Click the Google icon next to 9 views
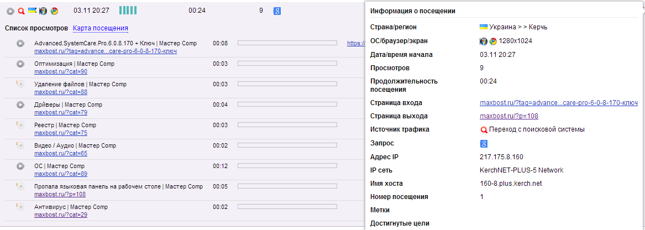The image size is (645, 230). 277,11
